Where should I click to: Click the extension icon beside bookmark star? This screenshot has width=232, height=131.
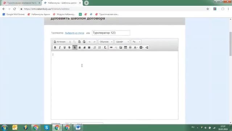[x=215, y=9]
